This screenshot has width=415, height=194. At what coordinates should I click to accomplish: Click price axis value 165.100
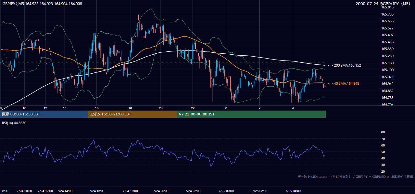tap(387, 70)
